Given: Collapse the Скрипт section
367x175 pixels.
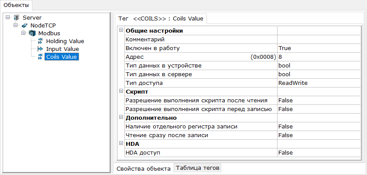Looking at the screenshot, I should [121, 91].
